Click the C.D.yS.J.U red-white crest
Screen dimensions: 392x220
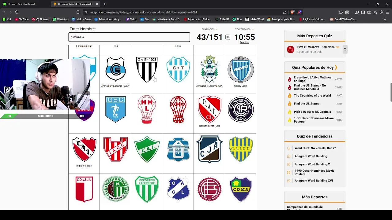(x=84, y=189)
